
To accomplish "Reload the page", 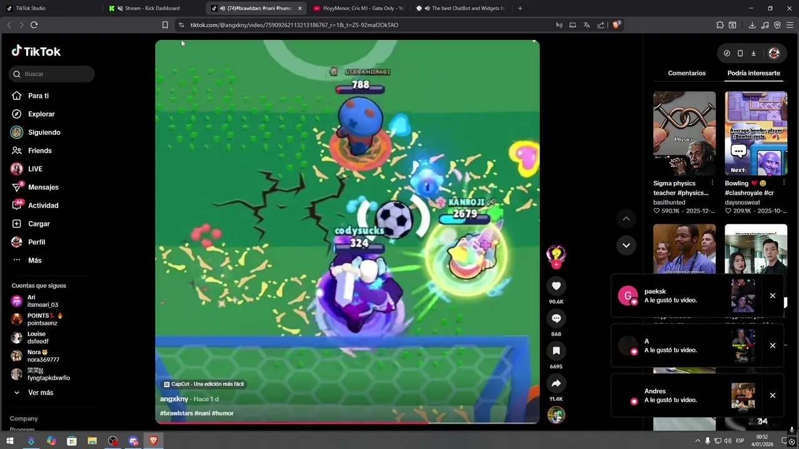I will (x=34, y=25).
